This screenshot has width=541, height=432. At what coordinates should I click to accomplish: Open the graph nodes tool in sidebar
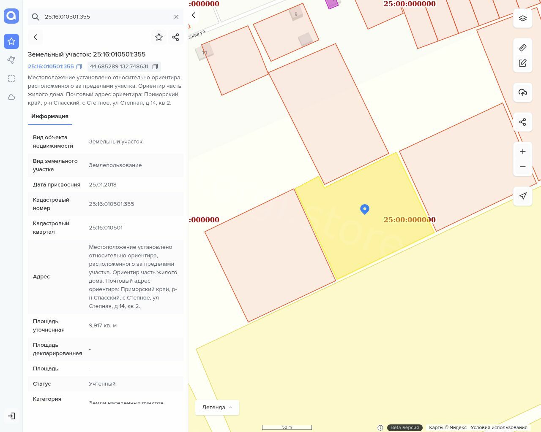[11, 60]
